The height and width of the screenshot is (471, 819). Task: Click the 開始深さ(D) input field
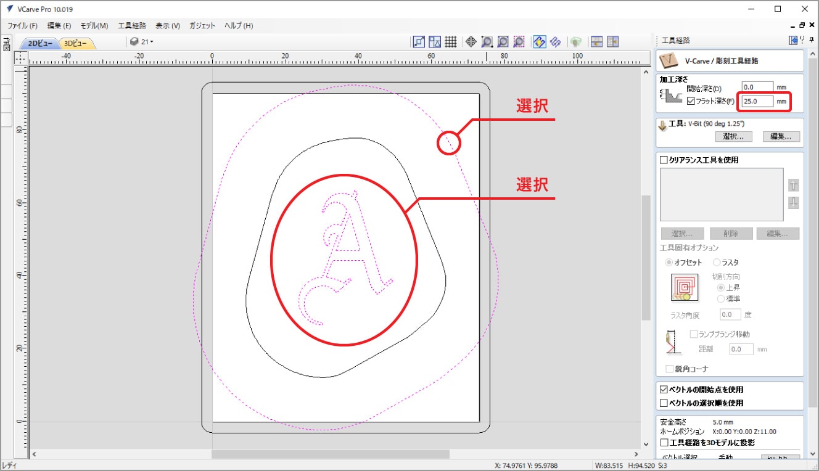(x=757, y=88)
